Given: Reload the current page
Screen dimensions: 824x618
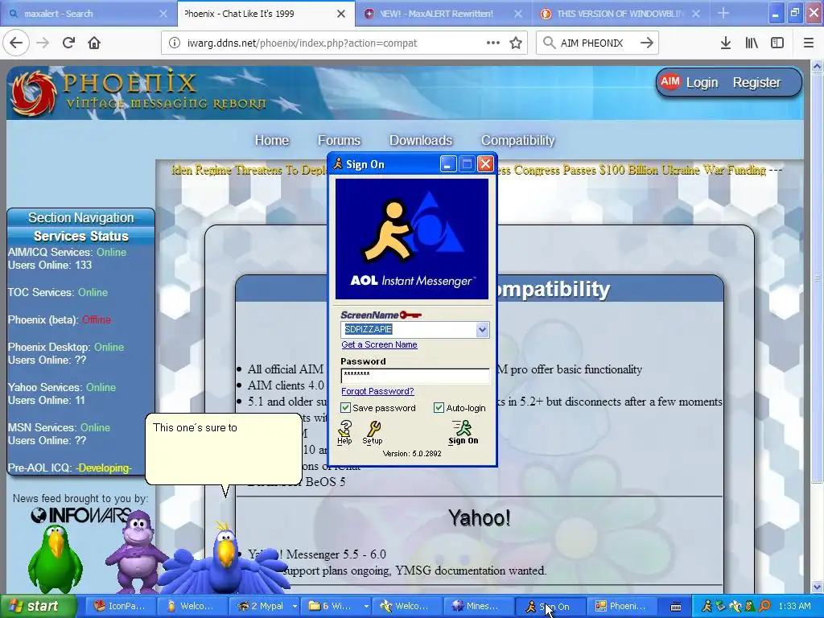Looking at the screenshot, I should (x=68, y=43).
